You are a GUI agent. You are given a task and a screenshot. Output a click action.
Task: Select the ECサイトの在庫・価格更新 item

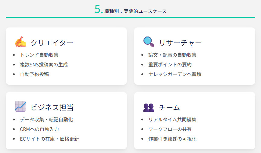(x=49, y=139)
